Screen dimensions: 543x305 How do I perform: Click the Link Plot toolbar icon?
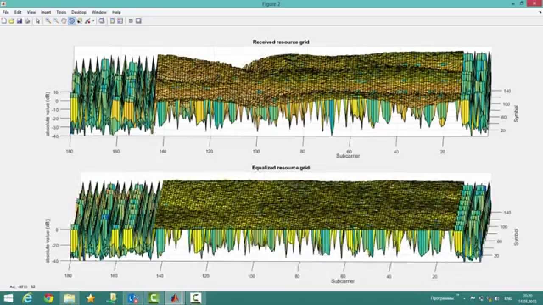tap(102, 21)
